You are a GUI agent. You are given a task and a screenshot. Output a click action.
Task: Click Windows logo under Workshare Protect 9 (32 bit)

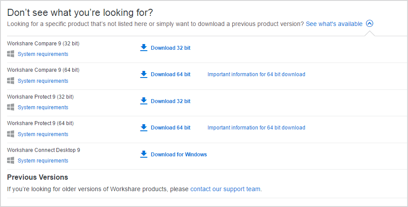coord(11,107)
